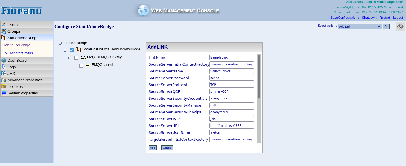Screen dimensions: 406x166
Task: Click the Configure StandAloneBridge heading
Action: click(84, 27)
